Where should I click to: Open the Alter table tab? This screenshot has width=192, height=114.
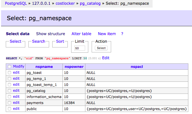pos(81,34)
